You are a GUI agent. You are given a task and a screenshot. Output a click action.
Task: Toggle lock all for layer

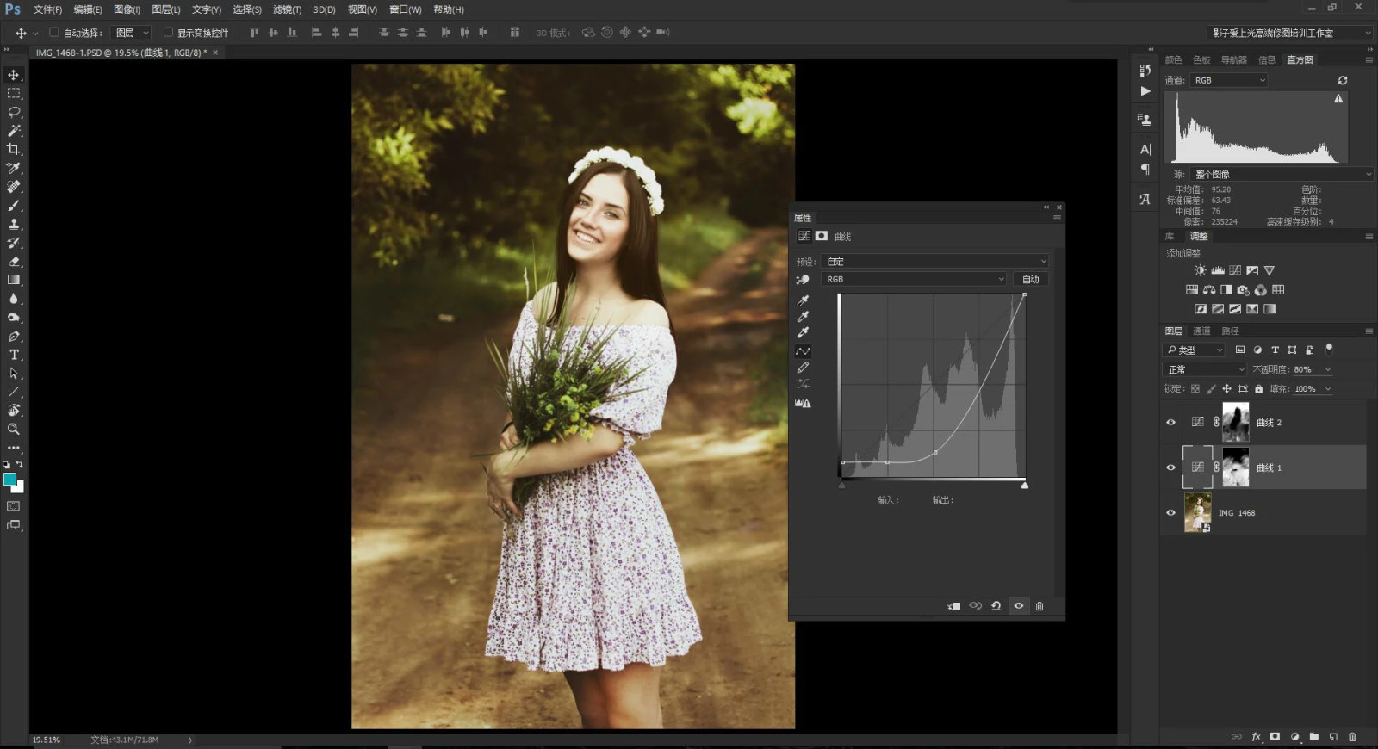(x=1258, y=389)
